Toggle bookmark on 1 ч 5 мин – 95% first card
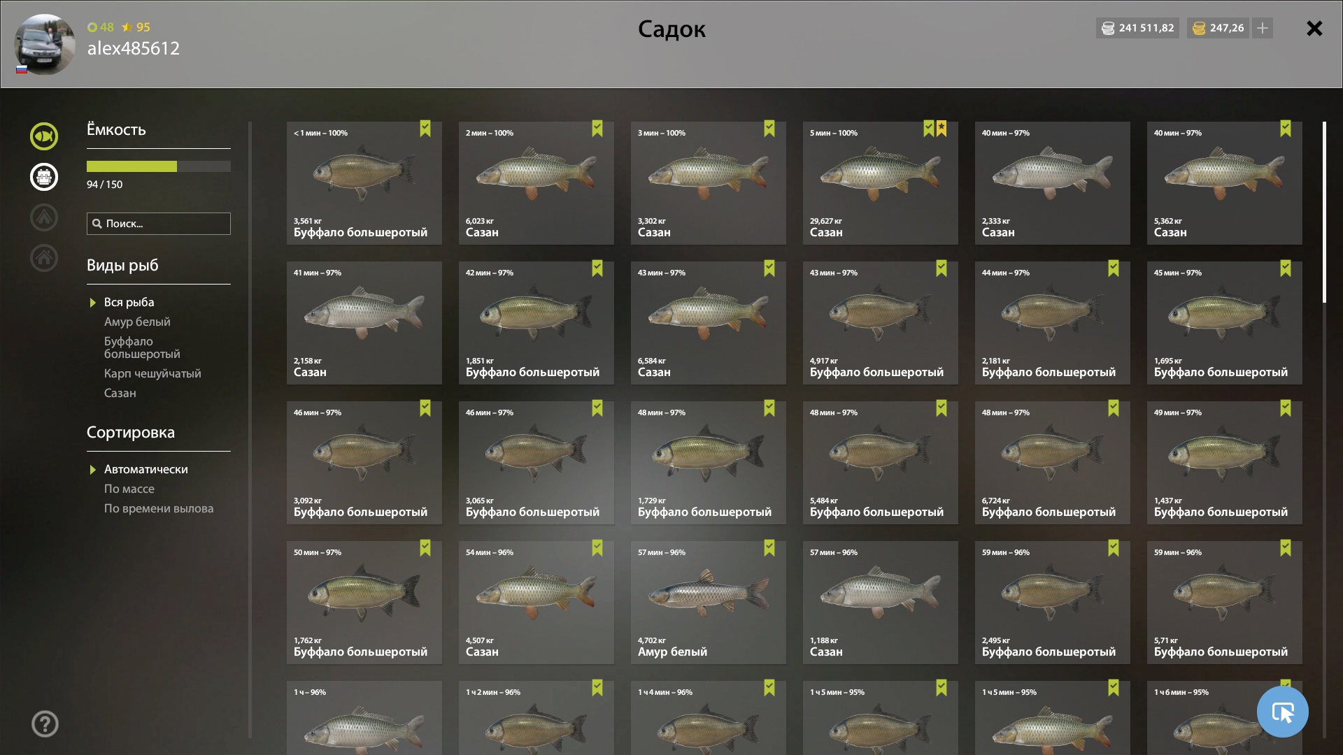Screen dimensions: 1343x755 941,688
